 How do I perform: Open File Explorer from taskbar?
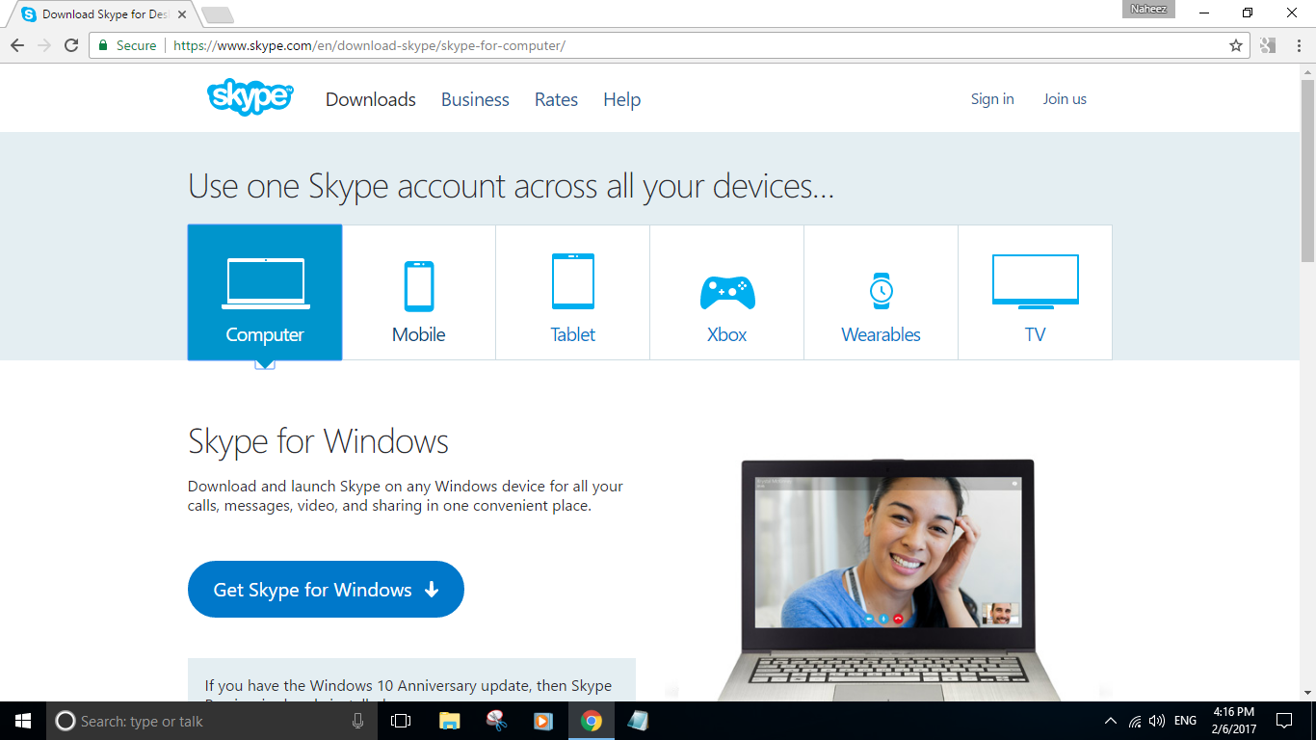tap(449, 721)
